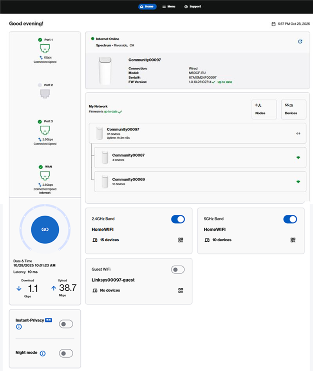Open the Instant-Privacy info icon
Screen dimensions: 313x371
pyautogui.click(x=19, y=327)
